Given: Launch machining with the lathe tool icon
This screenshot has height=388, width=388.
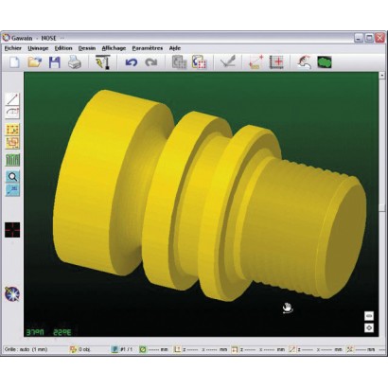Looking at the screenshot, I should (x=103, y=62).
